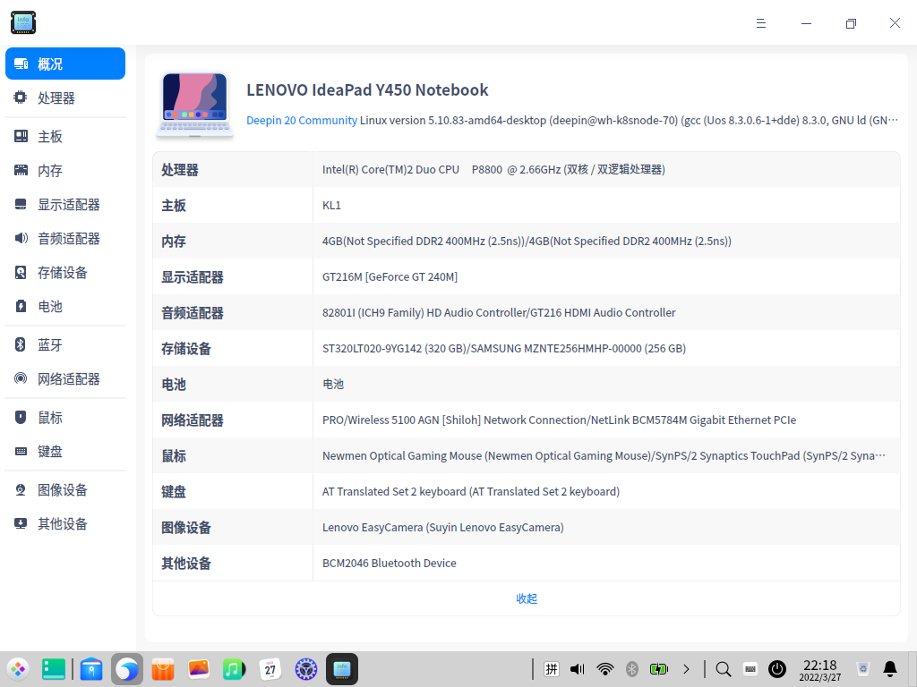Click the Wi-Fi tray icon
The width and height of the screenshot is (917, 687).
click(604, 669)
